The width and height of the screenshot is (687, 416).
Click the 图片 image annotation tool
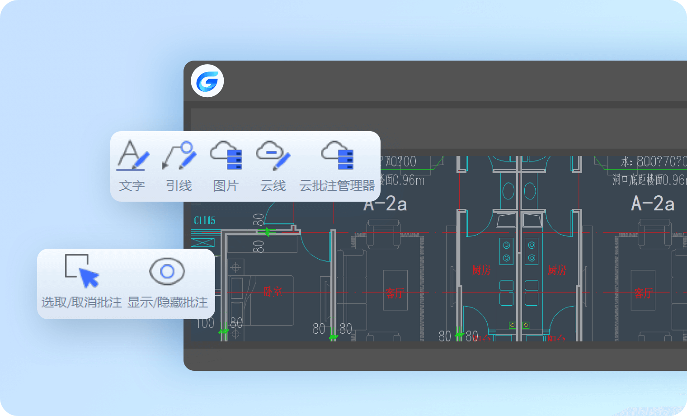226,166
